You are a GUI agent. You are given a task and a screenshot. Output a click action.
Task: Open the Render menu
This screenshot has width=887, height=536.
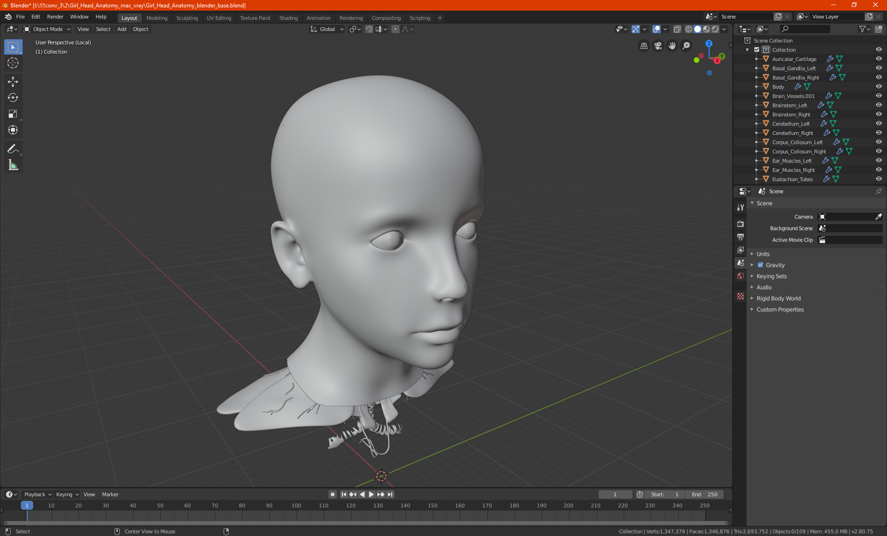tap(55, 17)
